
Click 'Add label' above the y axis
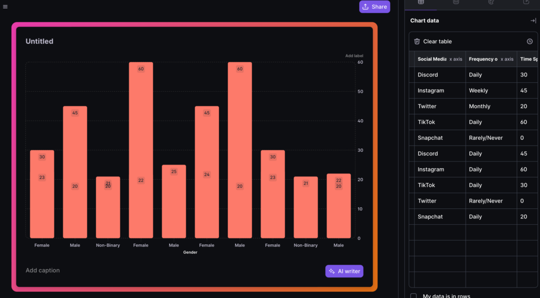354,56
